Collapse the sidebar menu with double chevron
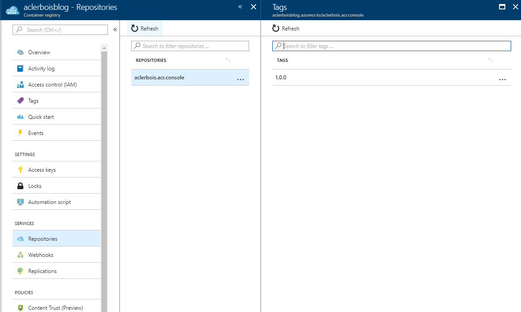This screenshot has width=521, height=312. pos(115,30)
